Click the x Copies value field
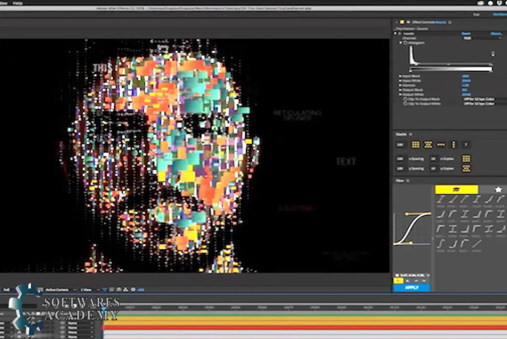This screenshot has height=339, width=507. coord(433,159)
